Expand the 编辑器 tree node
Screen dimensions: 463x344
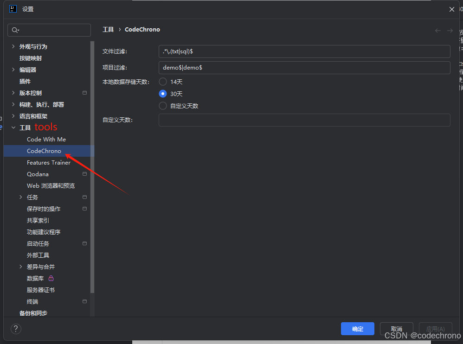[13, 70]
